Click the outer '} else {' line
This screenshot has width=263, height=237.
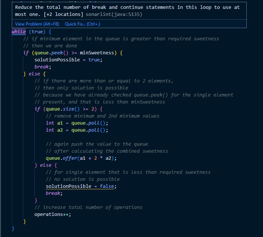point(34,74)
